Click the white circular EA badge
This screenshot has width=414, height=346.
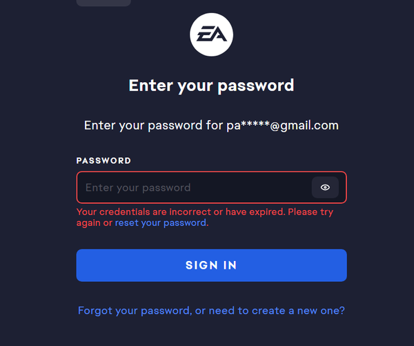coord(211,35)
